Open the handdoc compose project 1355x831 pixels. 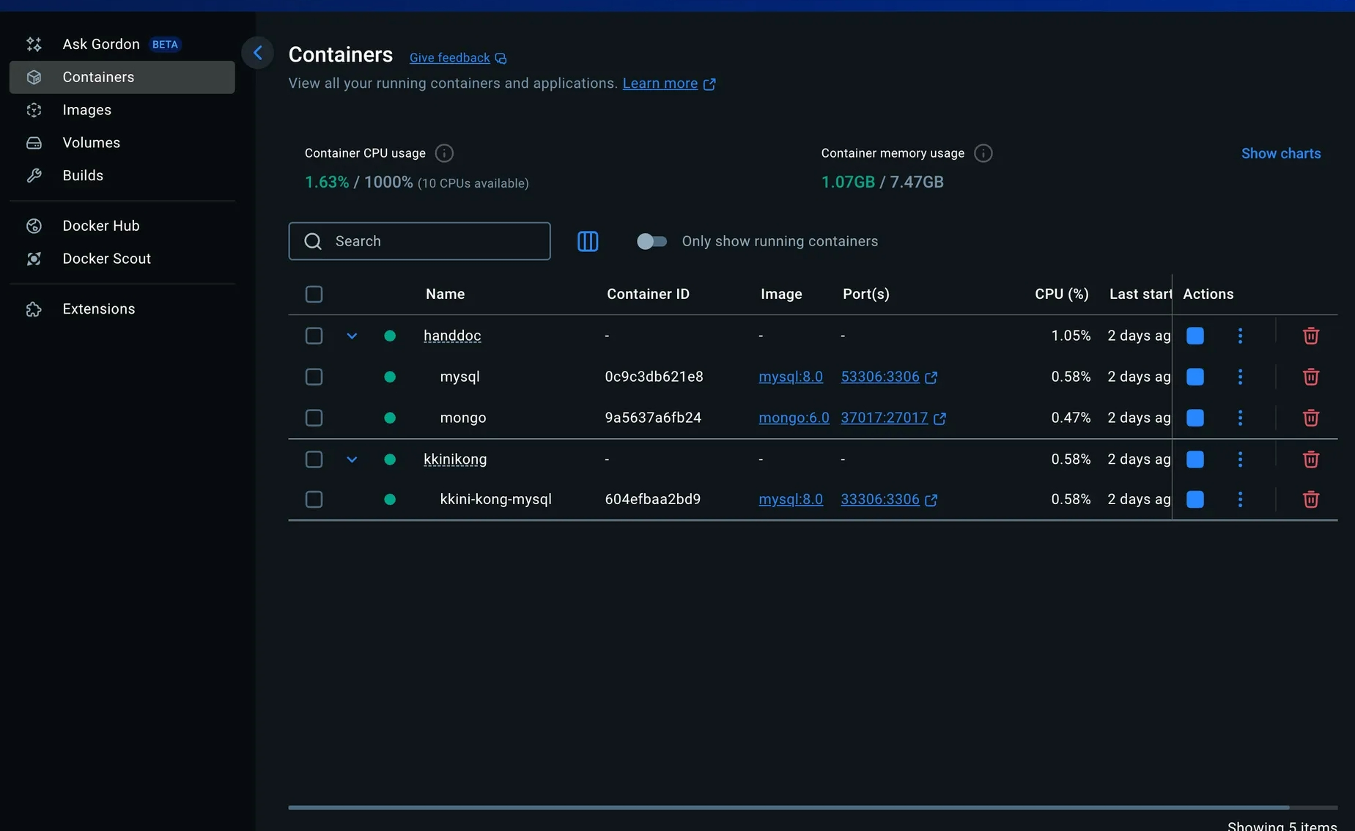tap(452, 336)
